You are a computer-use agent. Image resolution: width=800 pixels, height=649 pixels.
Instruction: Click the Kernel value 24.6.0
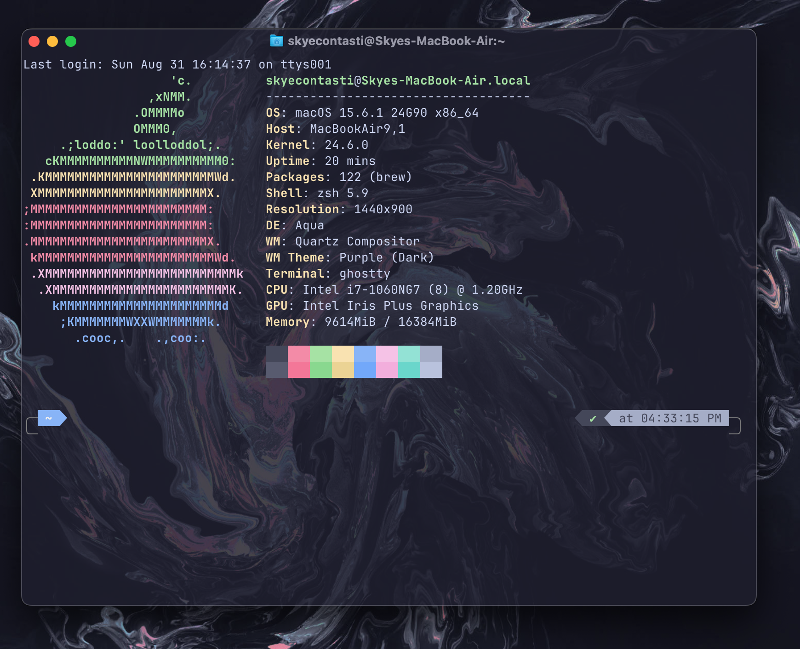(347, 145)
